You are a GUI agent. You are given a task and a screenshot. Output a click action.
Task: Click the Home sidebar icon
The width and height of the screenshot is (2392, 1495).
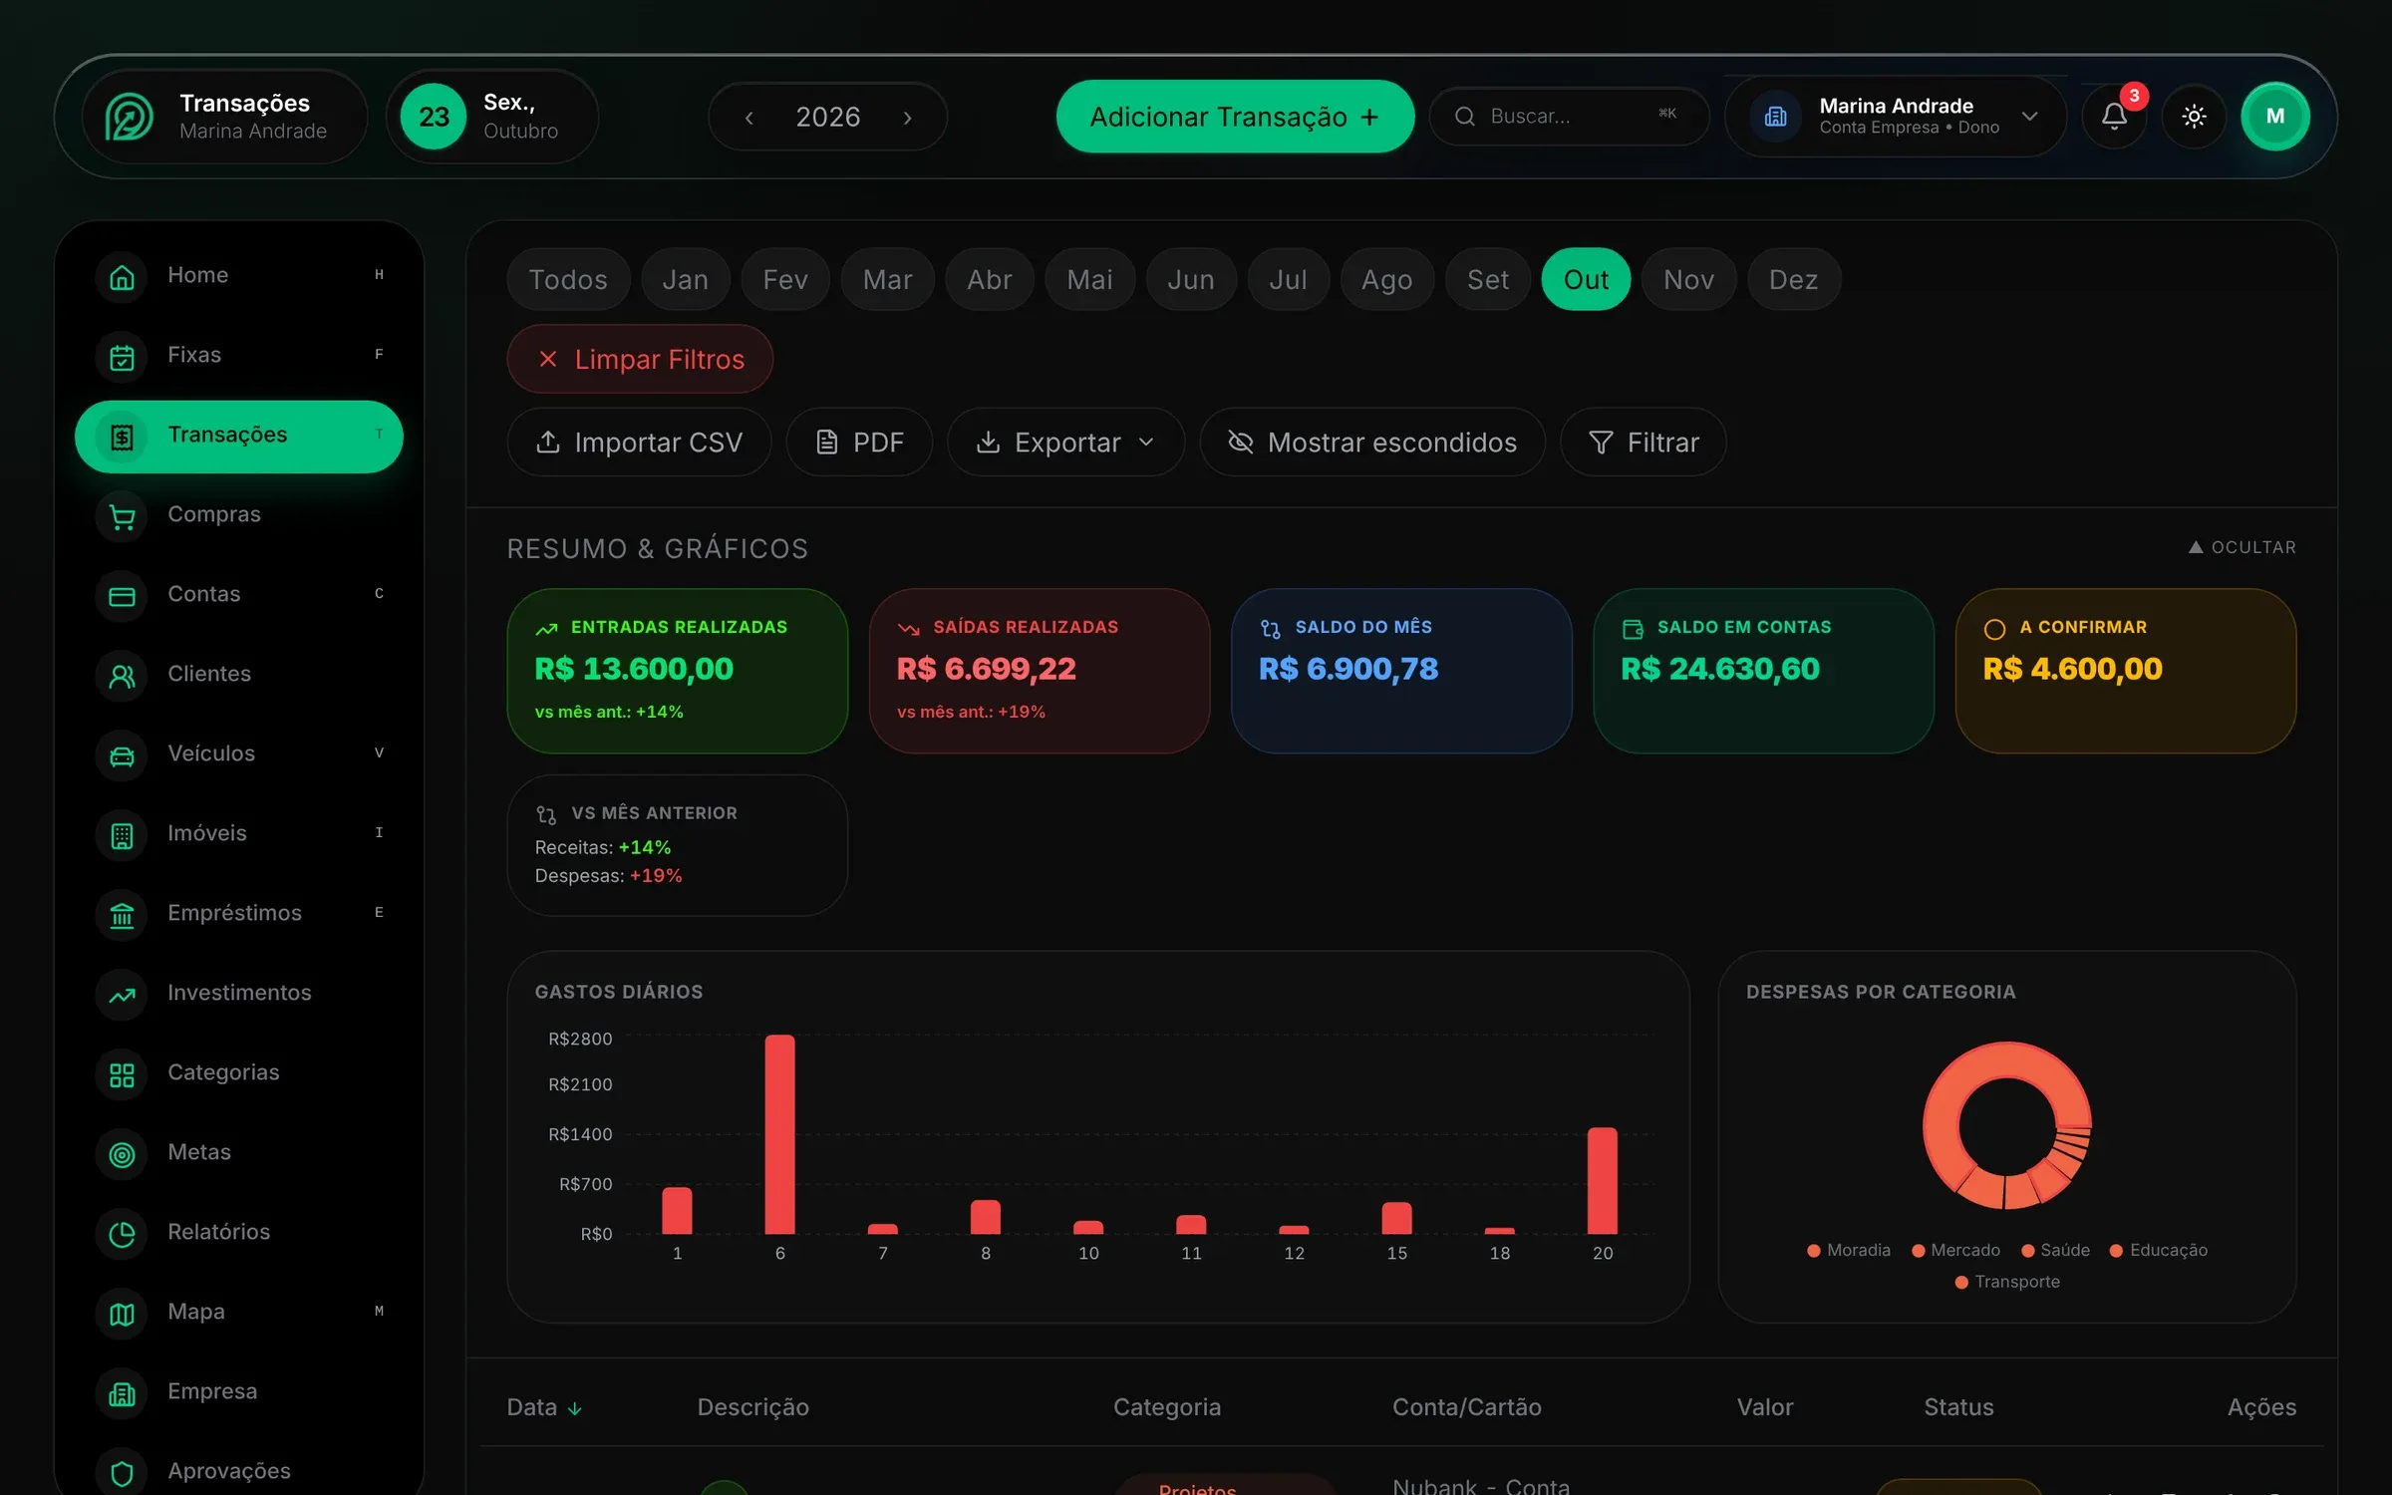pos(122,276)
